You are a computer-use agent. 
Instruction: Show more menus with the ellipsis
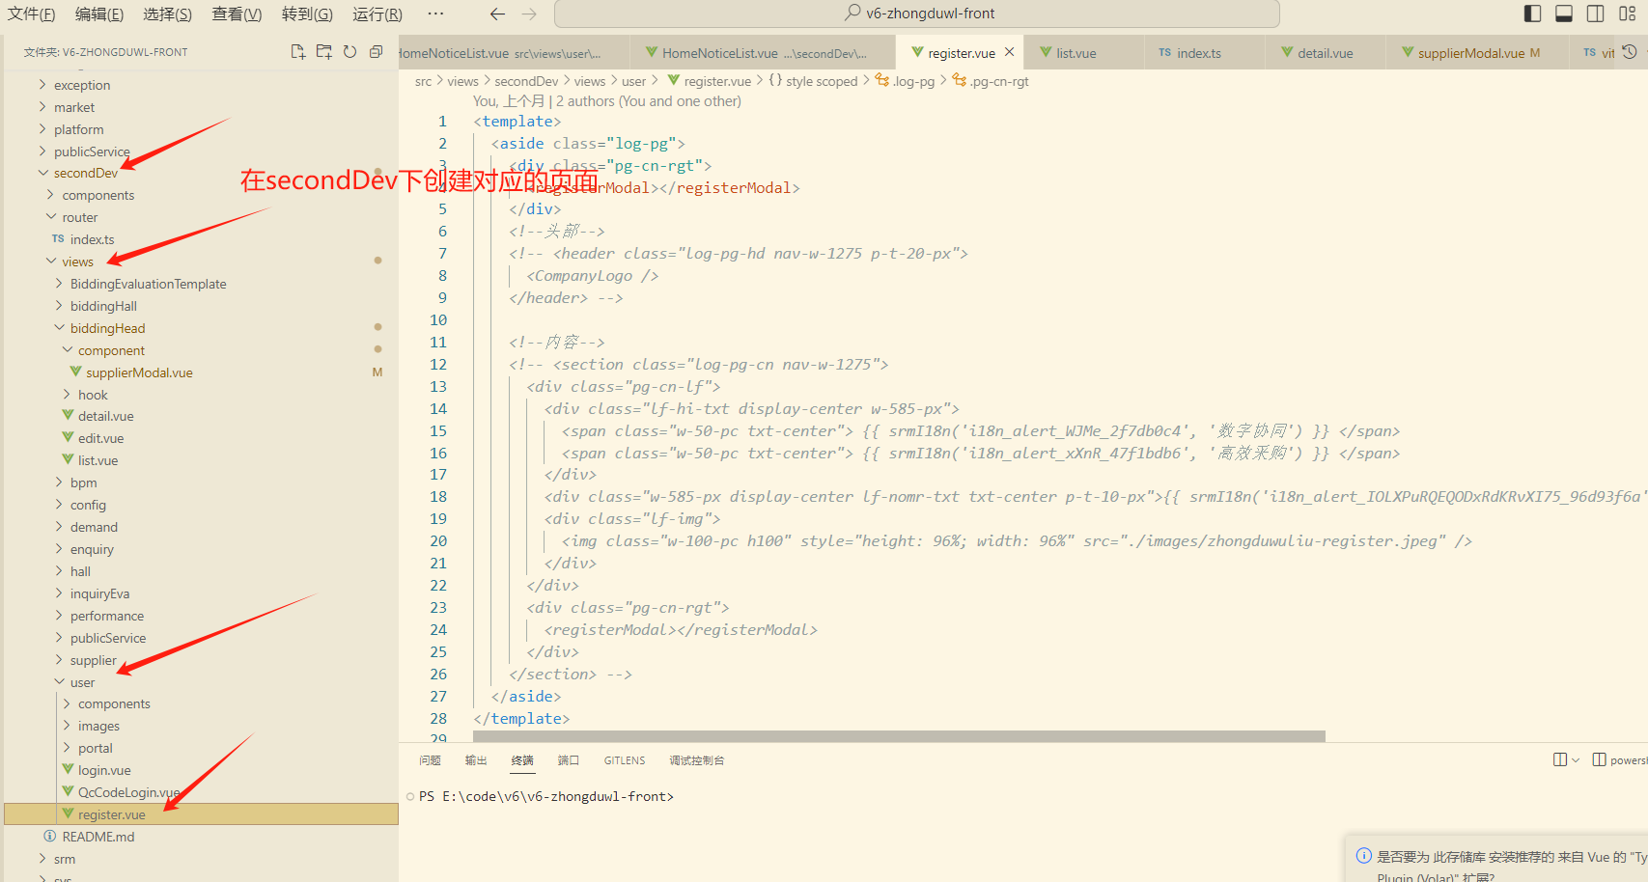[x=435, y=14]
